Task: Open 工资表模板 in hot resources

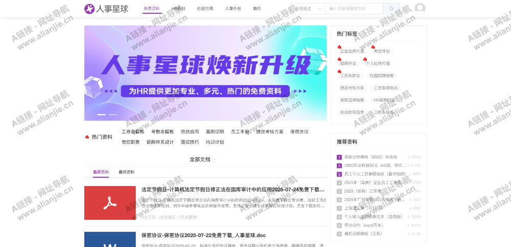Action: coord(133,131)
